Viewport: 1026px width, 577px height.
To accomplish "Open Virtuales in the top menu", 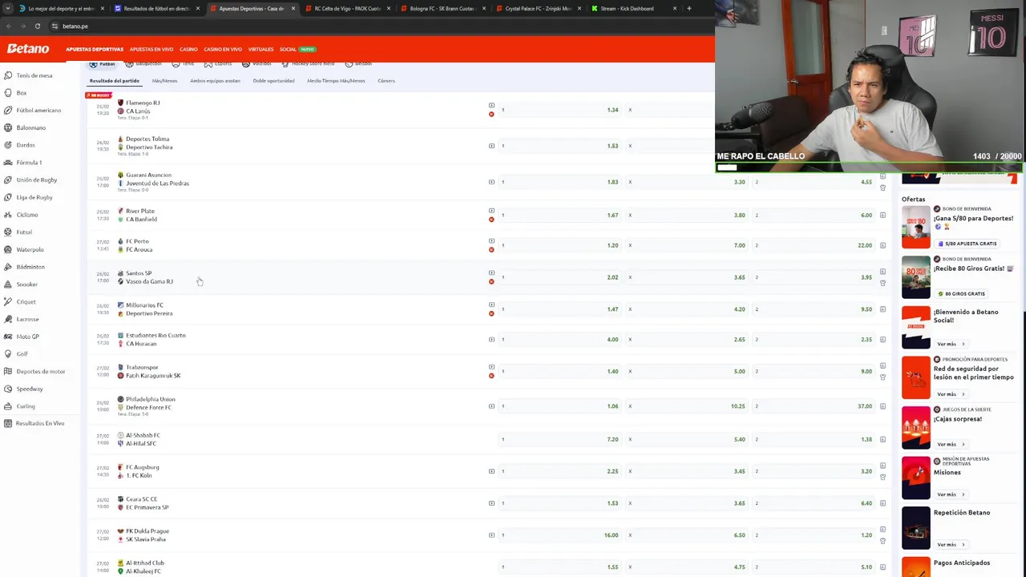I will point(261,50).
